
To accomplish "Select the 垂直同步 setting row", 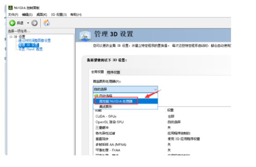I will pos(162,139).
